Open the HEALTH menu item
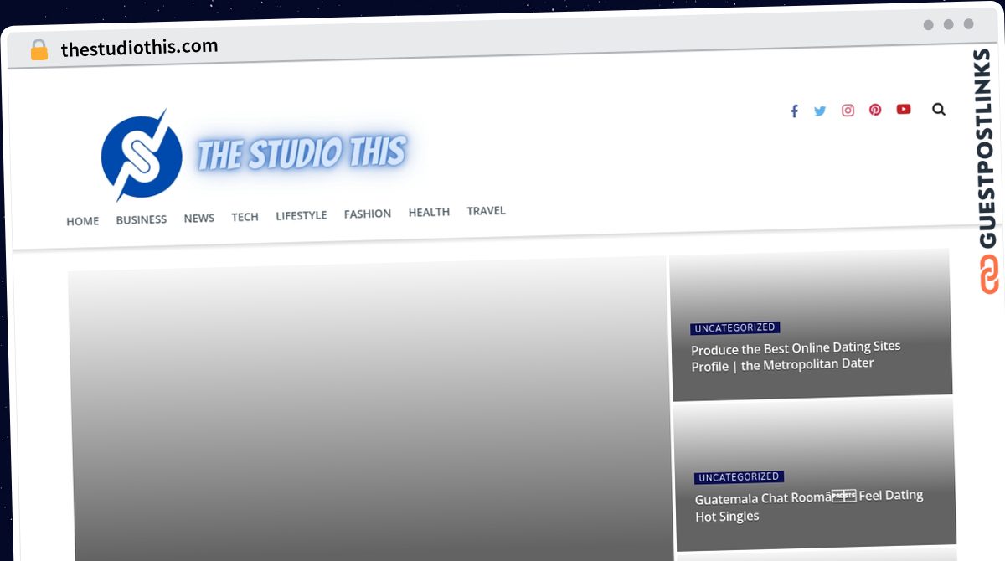The height and width of the screenshot is (561, 1005). tap(429, 212)
